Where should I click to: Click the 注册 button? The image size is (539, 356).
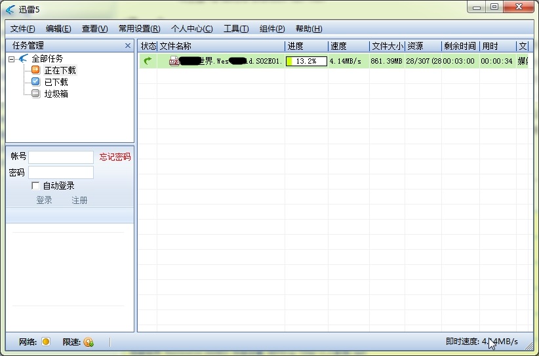79,201
